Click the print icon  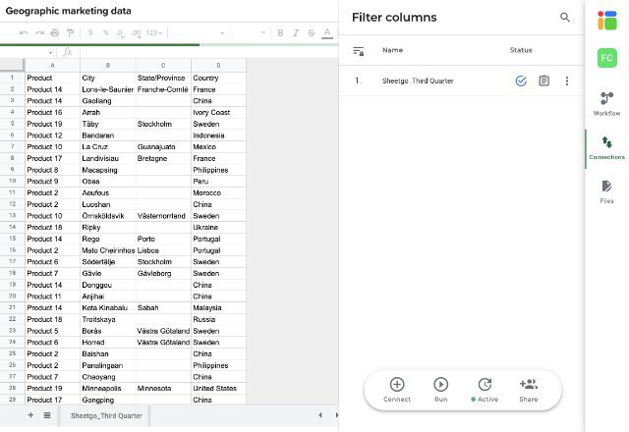[55, 32]
